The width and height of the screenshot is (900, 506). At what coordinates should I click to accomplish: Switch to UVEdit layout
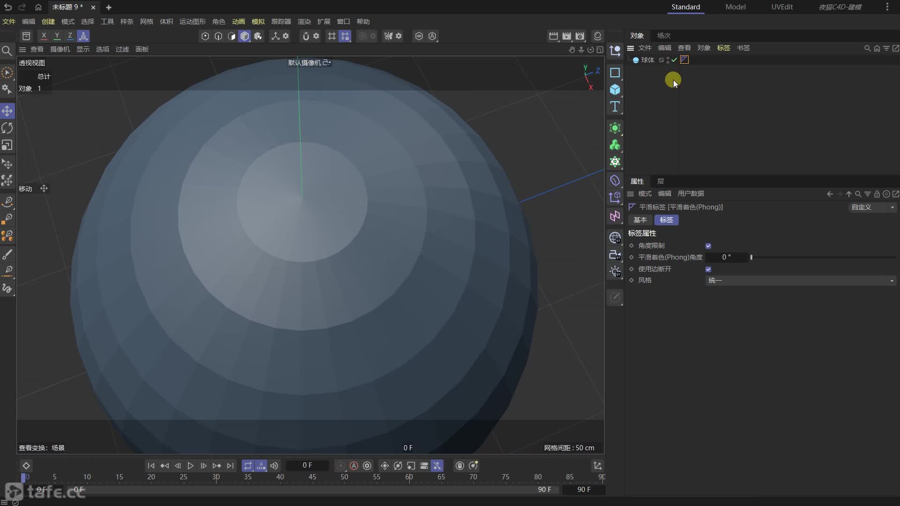point(782,7)
